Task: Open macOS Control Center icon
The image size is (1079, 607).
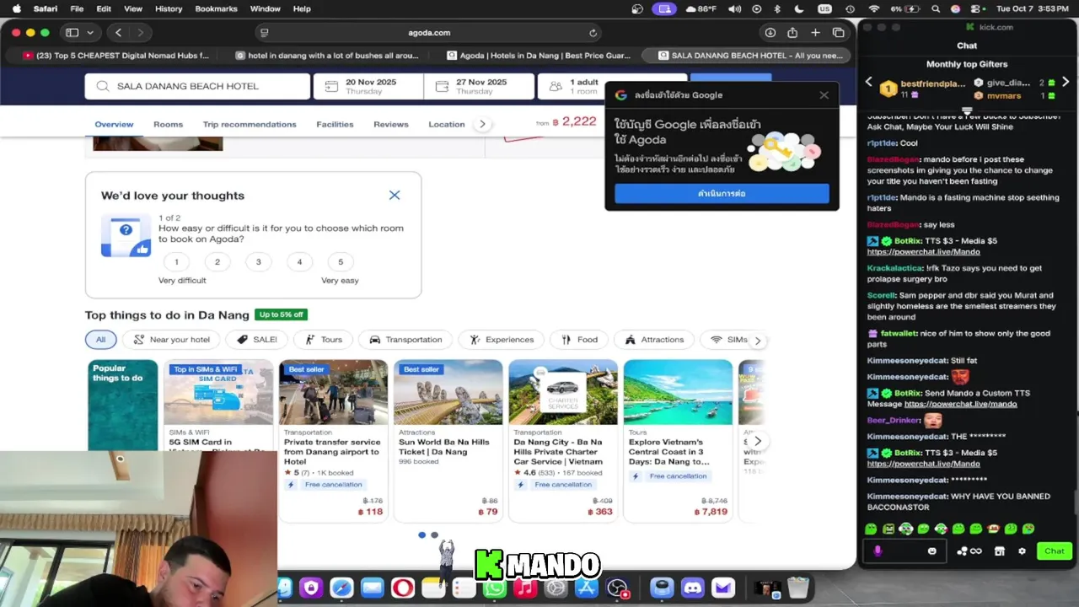Action: tap(976, 8)
